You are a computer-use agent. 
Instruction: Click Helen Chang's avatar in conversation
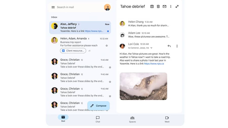tap(122, 24)
